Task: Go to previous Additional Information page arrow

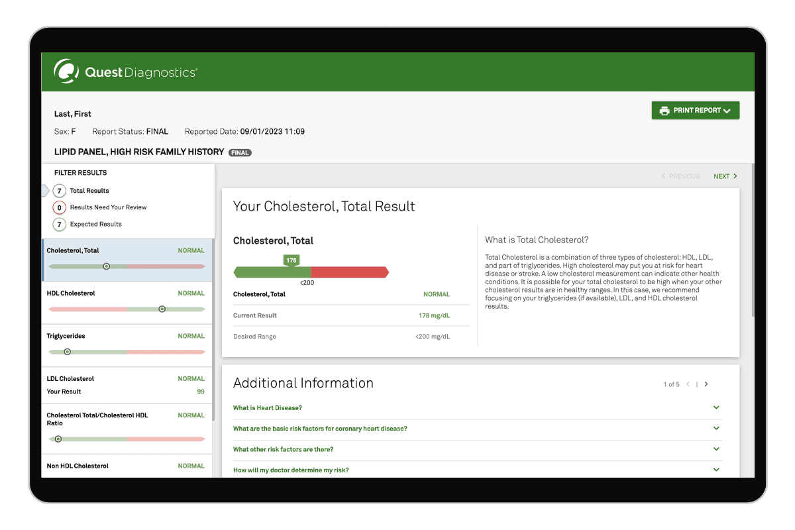Action: [688, 384]
